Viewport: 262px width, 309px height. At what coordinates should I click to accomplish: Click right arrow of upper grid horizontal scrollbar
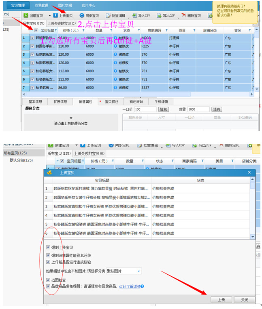pyautogui.click(x=252, y=94)
